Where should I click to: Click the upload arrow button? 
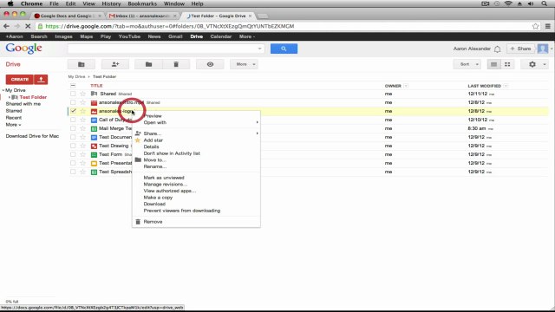[x=41, y=79]
